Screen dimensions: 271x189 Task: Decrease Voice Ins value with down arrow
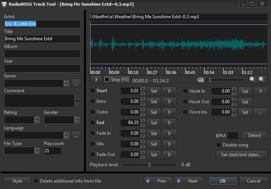point(234,114)
